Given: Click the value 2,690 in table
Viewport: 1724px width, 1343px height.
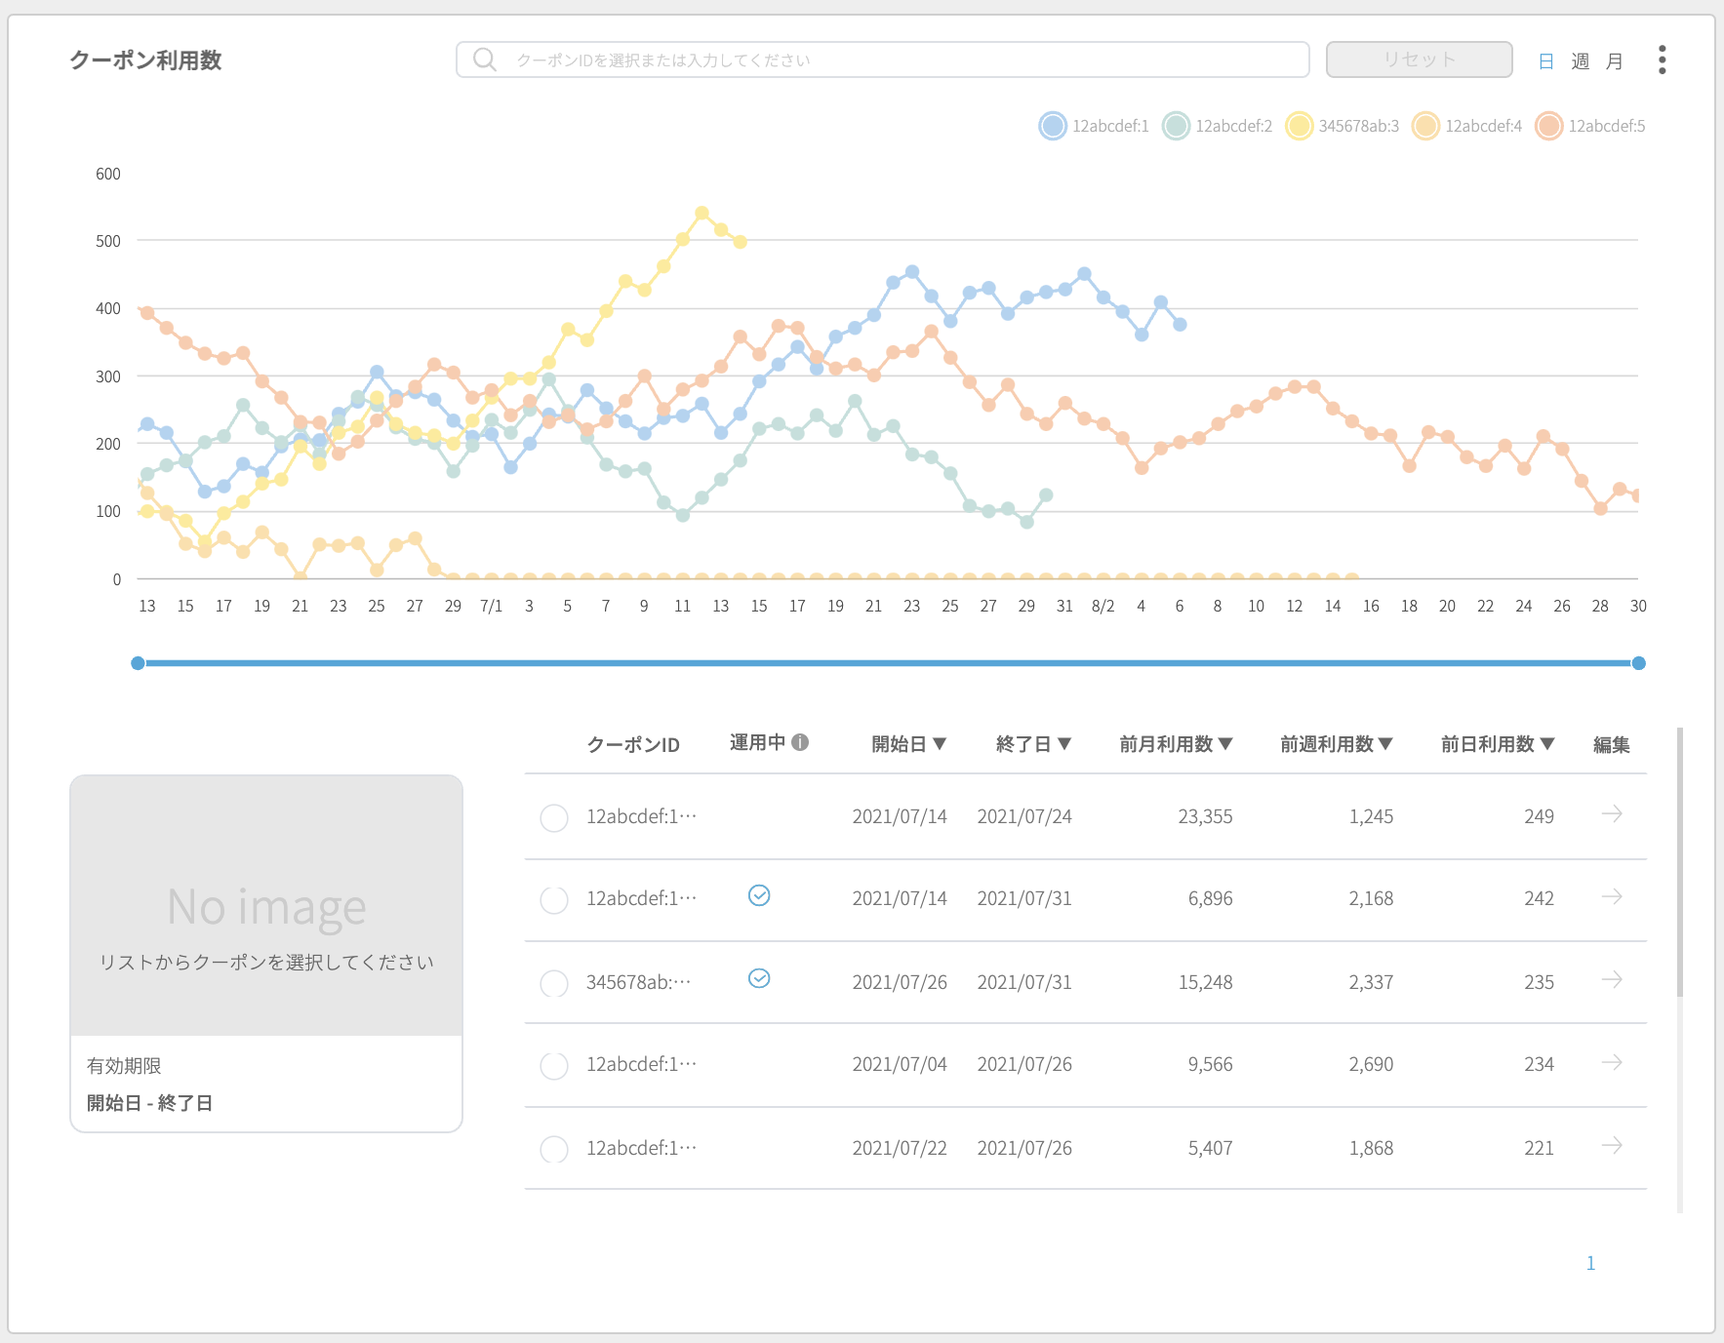Looking at the screenshot, I should [1371, 1064].
